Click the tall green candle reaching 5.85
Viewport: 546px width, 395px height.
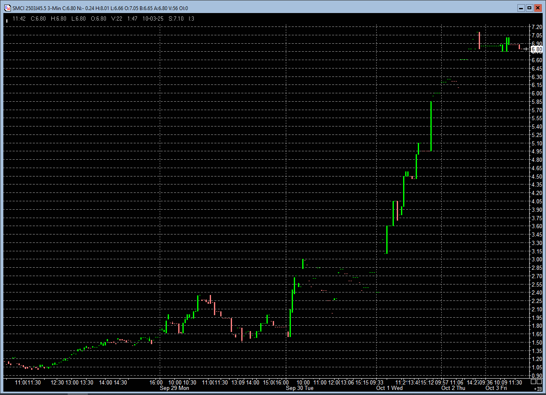pyautogui.click(x=431, y=126)
